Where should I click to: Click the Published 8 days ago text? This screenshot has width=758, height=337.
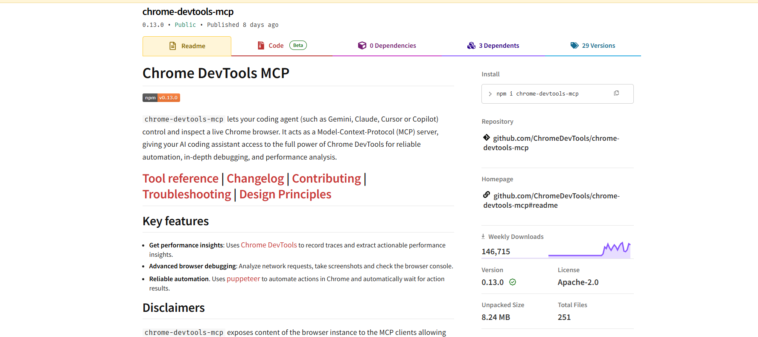tap(243, 25)
